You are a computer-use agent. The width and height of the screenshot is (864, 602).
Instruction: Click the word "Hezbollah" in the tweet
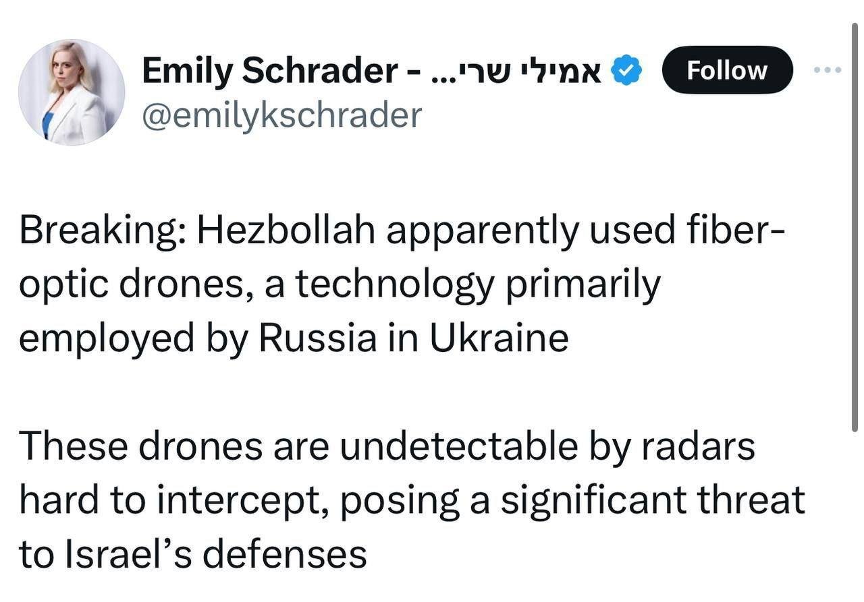click(286, 230)
